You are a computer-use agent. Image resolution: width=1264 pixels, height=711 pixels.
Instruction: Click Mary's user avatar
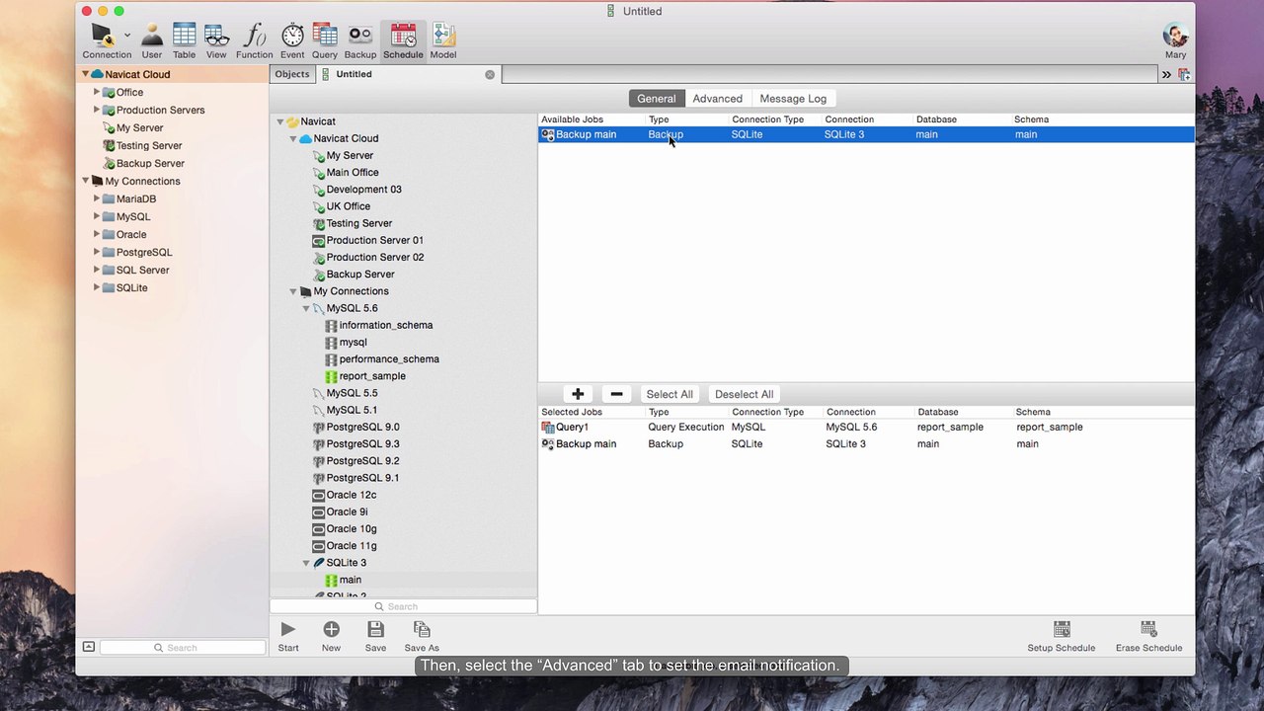(x=1175, y=35)
